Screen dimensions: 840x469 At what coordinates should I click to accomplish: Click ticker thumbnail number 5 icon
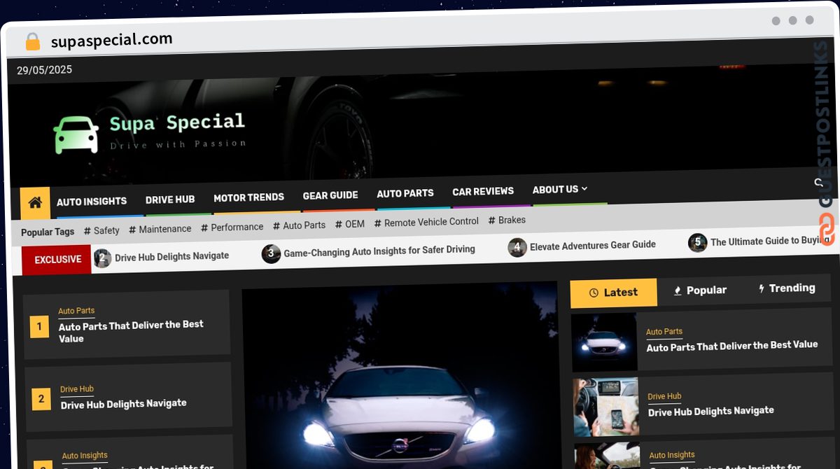tap(697, 243)
